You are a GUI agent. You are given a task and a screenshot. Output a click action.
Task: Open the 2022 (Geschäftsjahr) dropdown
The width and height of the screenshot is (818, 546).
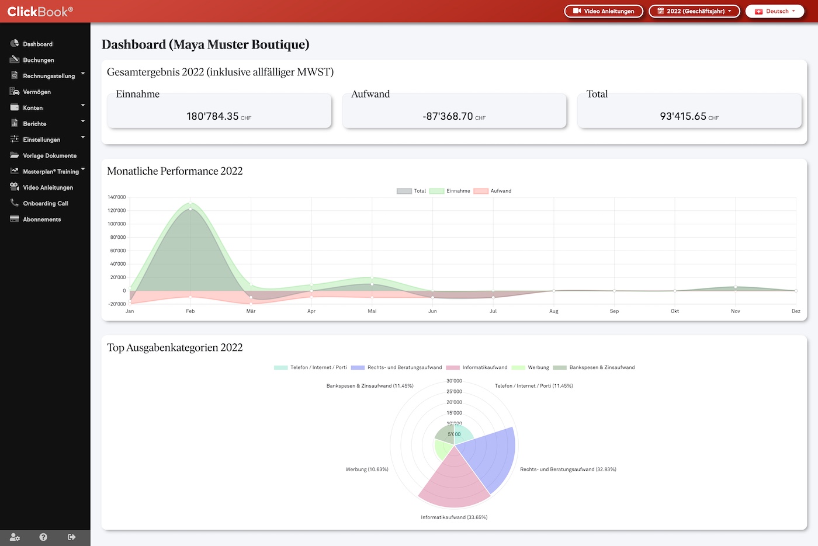pos(694,11)
